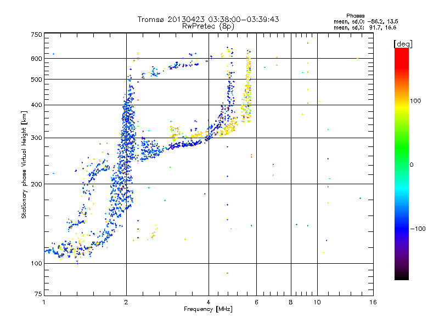Viewport: 439px width, 329px height.
Task: Click the x-axis tick label '16'
Action: tap(373, 302)
